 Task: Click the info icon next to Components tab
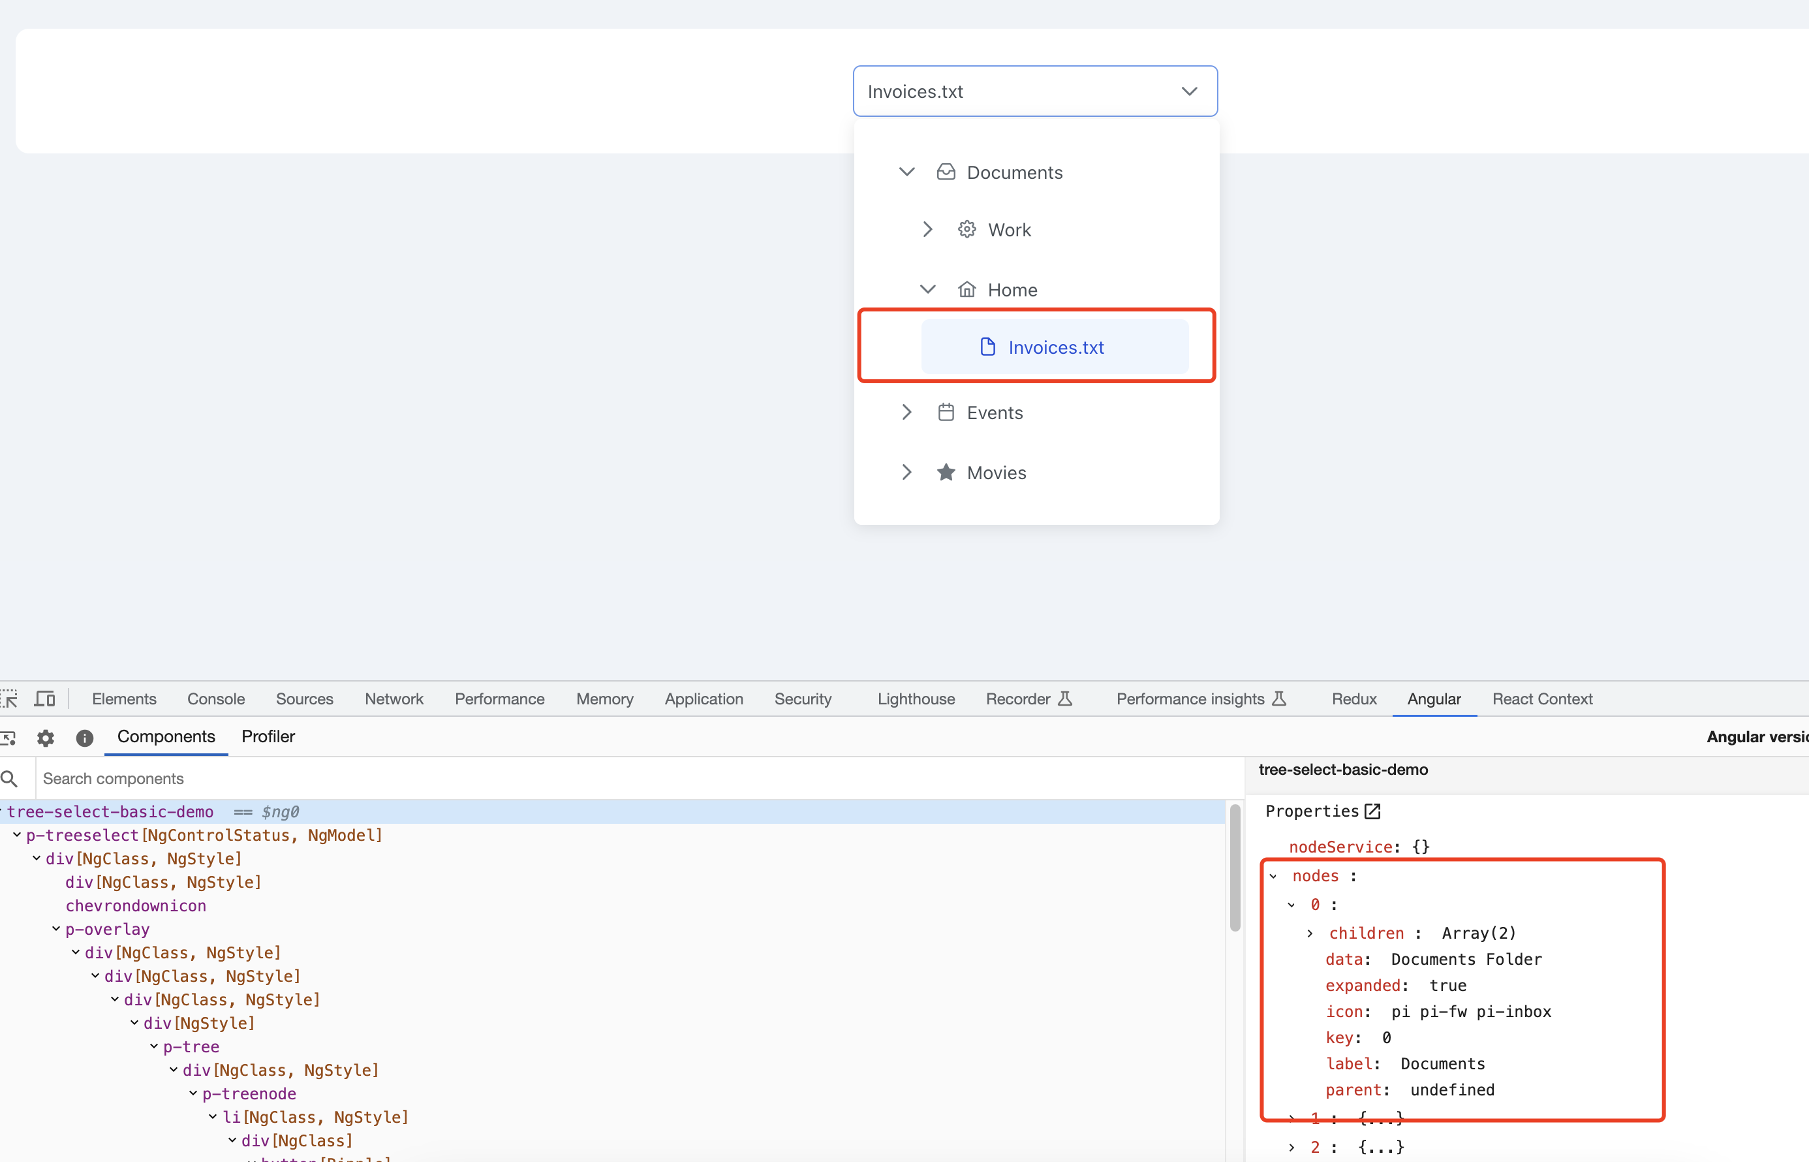tap(84, 738)
